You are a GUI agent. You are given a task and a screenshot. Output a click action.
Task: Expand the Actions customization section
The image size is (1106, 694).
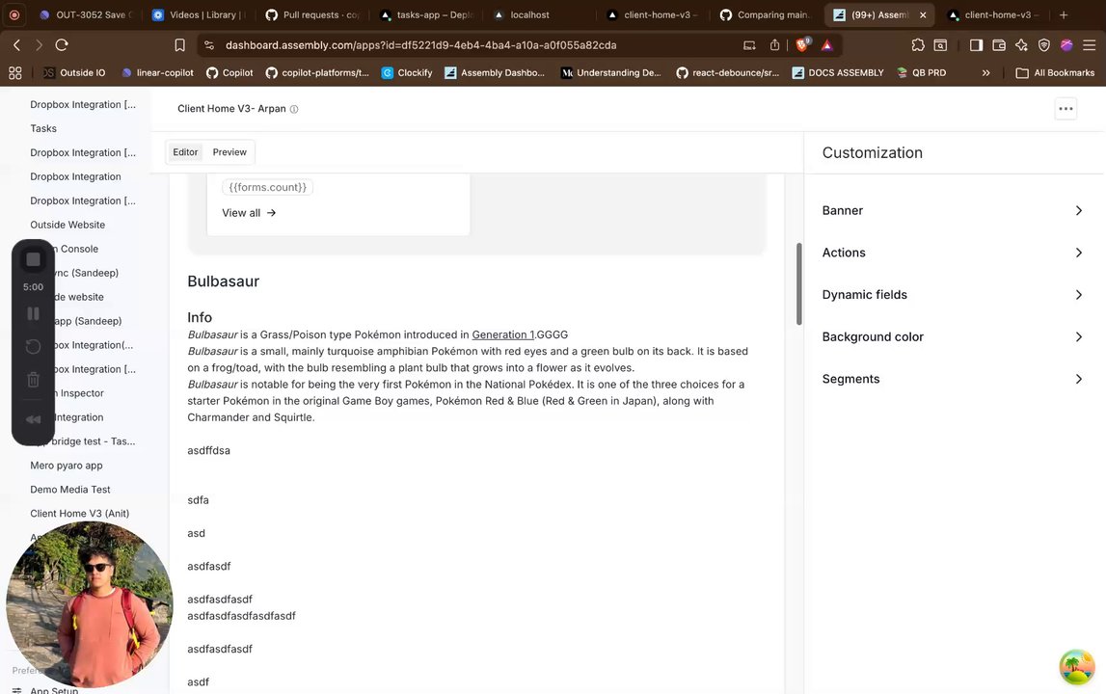(x=953, y=253)
